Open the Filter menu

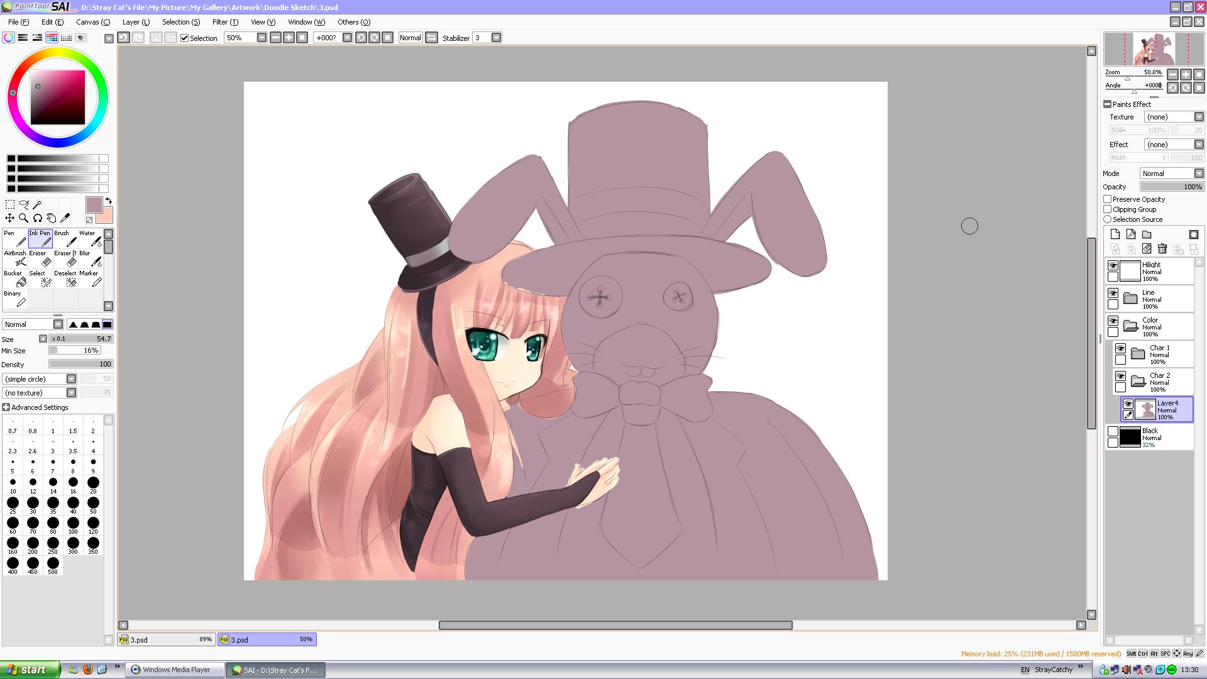click(x=224, y=22)
